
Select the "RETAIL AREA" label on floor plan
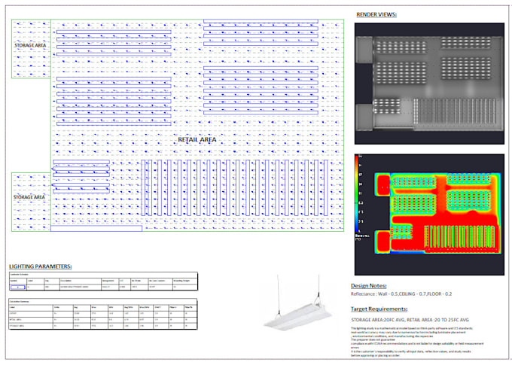[x=197, y=140]
